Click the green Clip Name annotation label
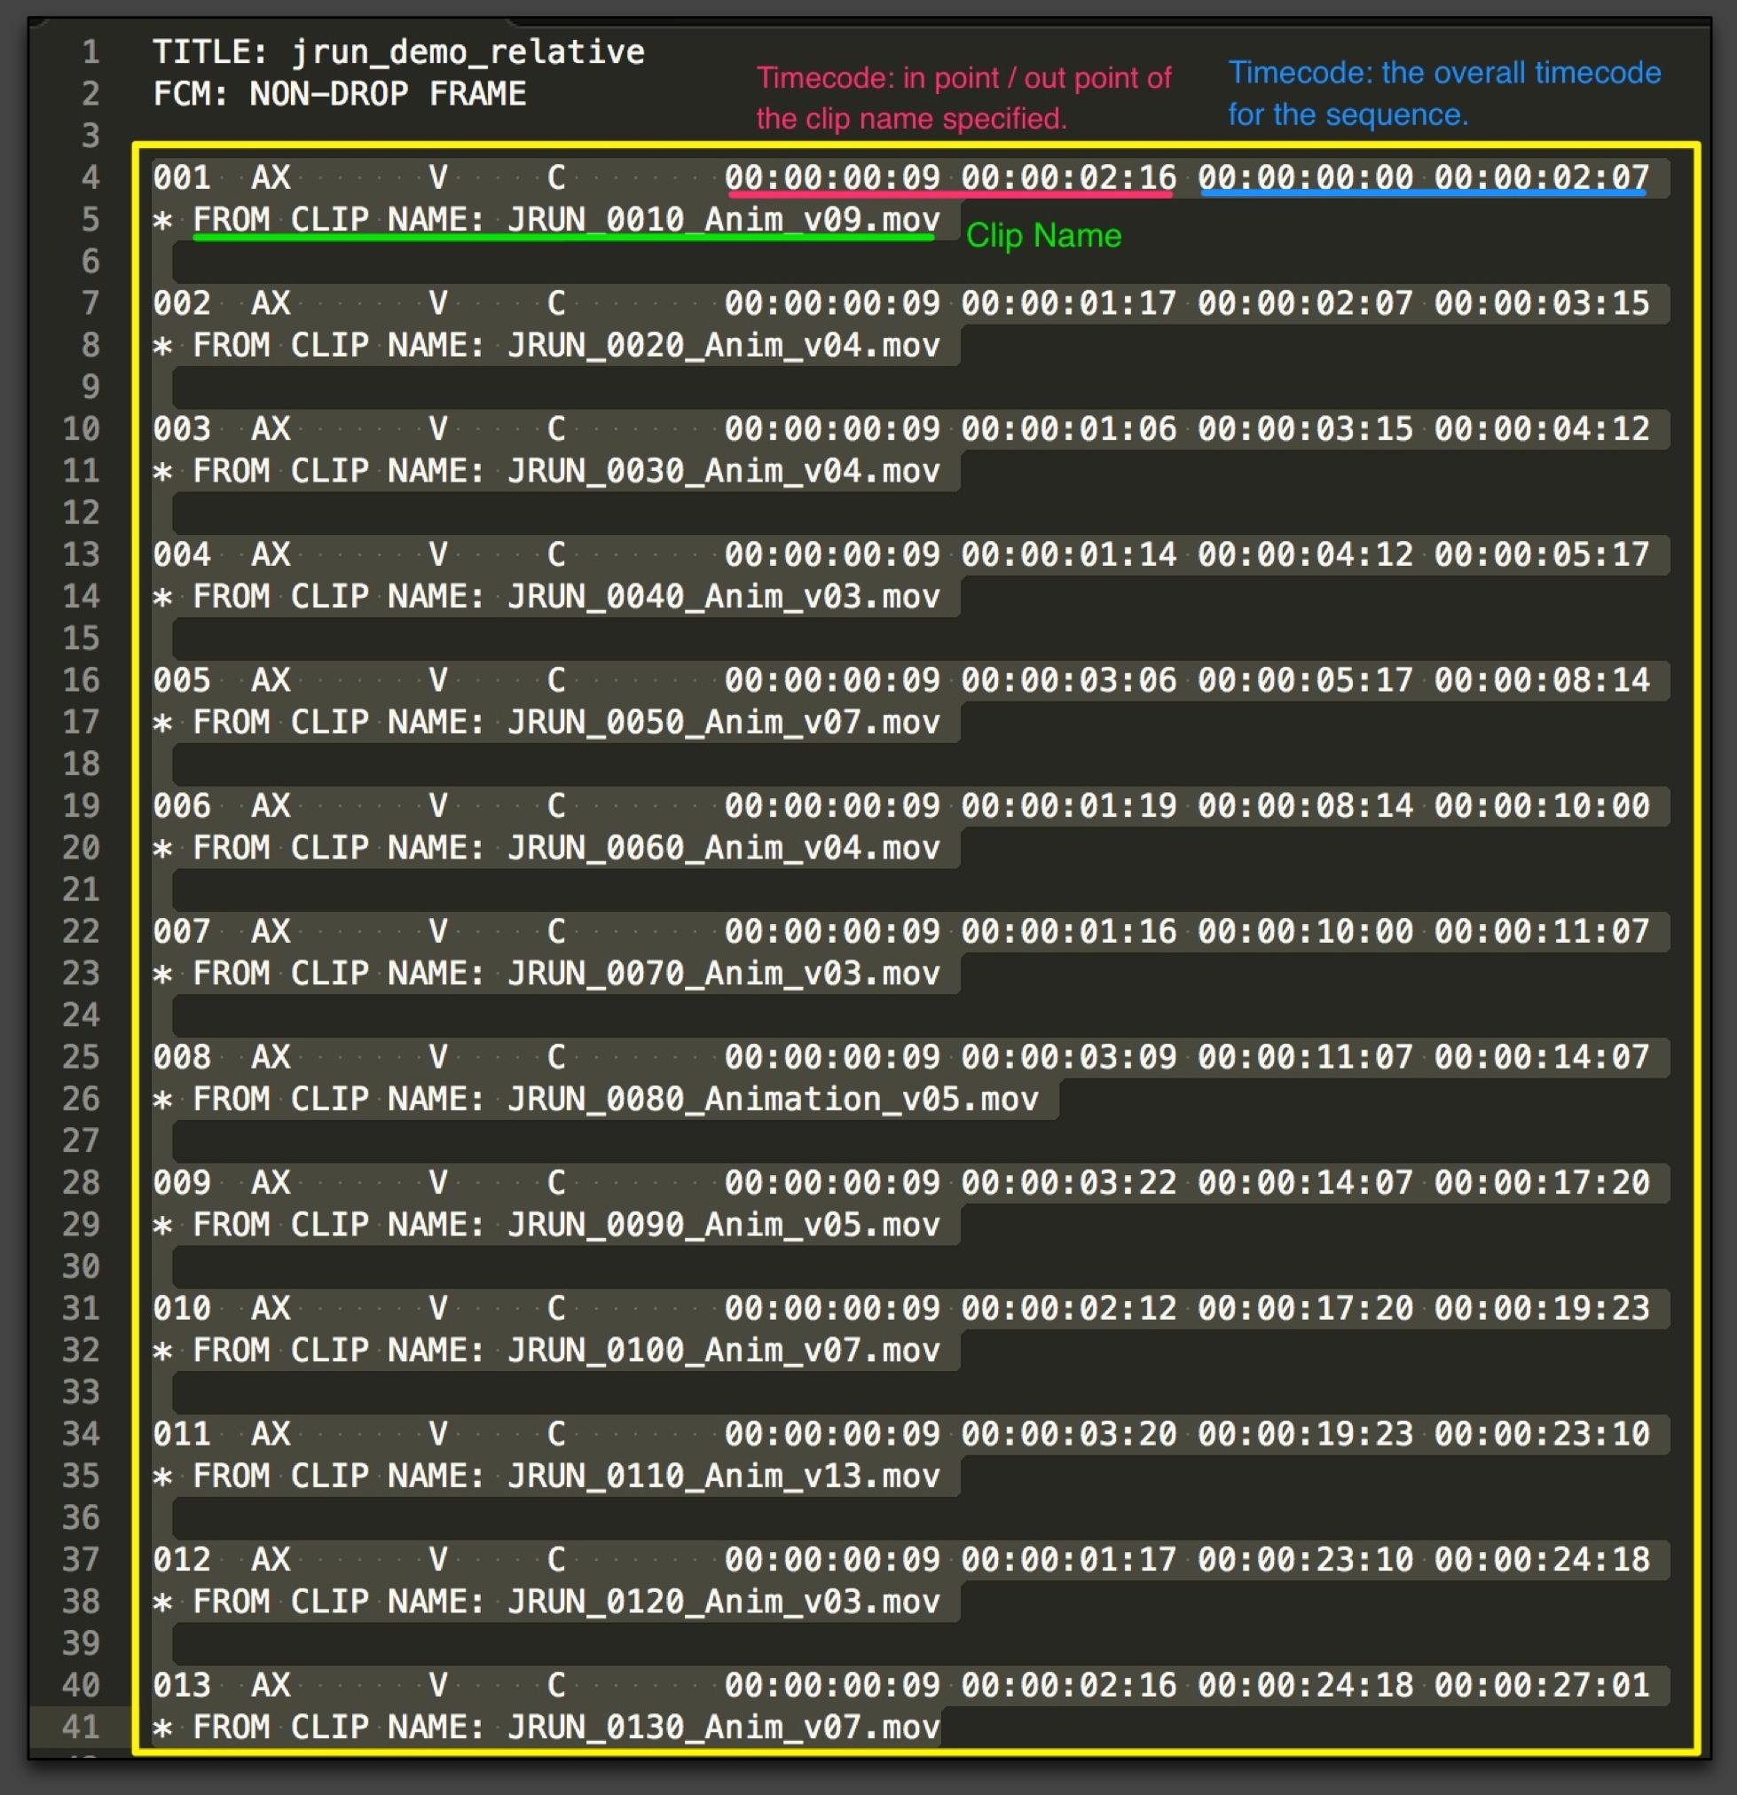Screen dimensions: 1737x1795 [x=1043, y=236]
